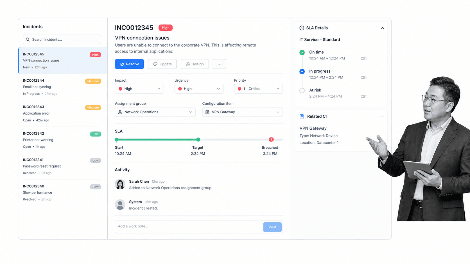Click the Assign button
This screenshot has width=470, height=264.
click(x=195, y=64)
